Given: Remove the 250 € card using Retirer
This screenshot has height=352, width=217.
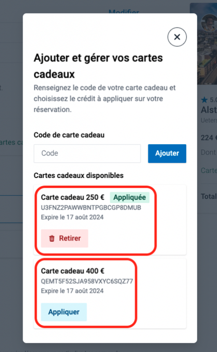Looking at the screenshot, I should pos(64,238).
